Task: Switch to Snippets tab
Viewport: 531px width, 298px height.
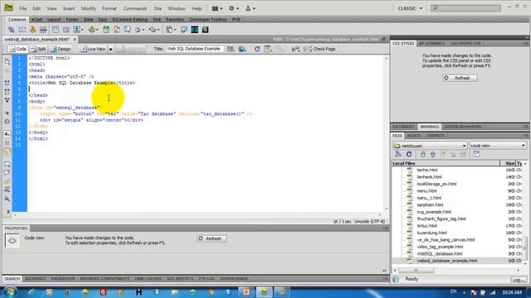Action: [436, 136]
